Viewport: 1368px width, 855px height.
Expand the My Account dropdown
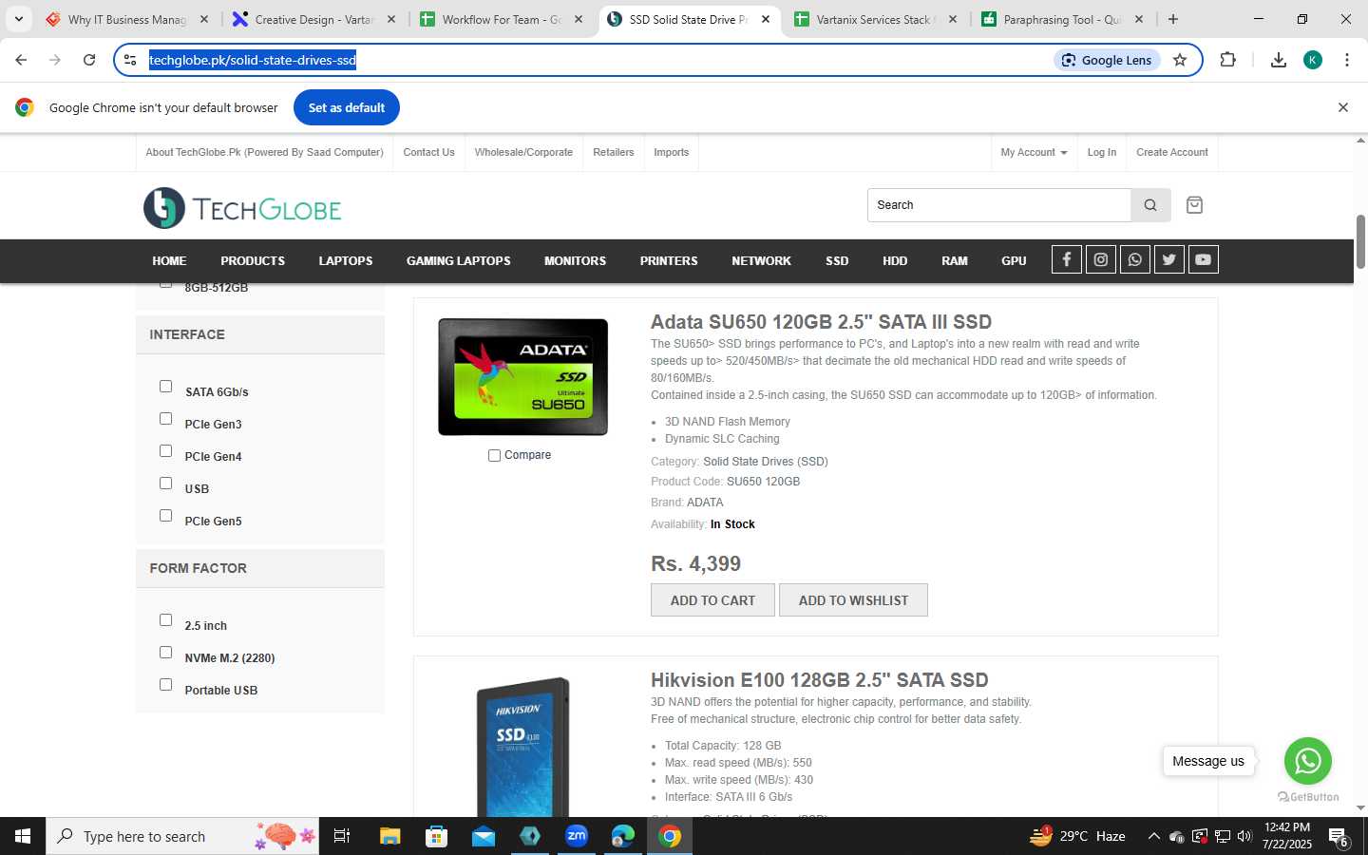coord(1034,152)
